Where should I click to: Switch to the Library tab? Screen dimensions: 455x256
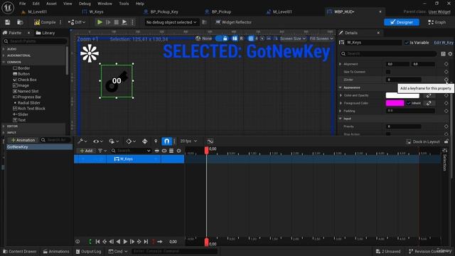pos(45,33)
